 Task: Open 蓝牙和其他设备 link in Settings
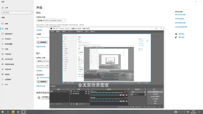[x=180, y=15]
